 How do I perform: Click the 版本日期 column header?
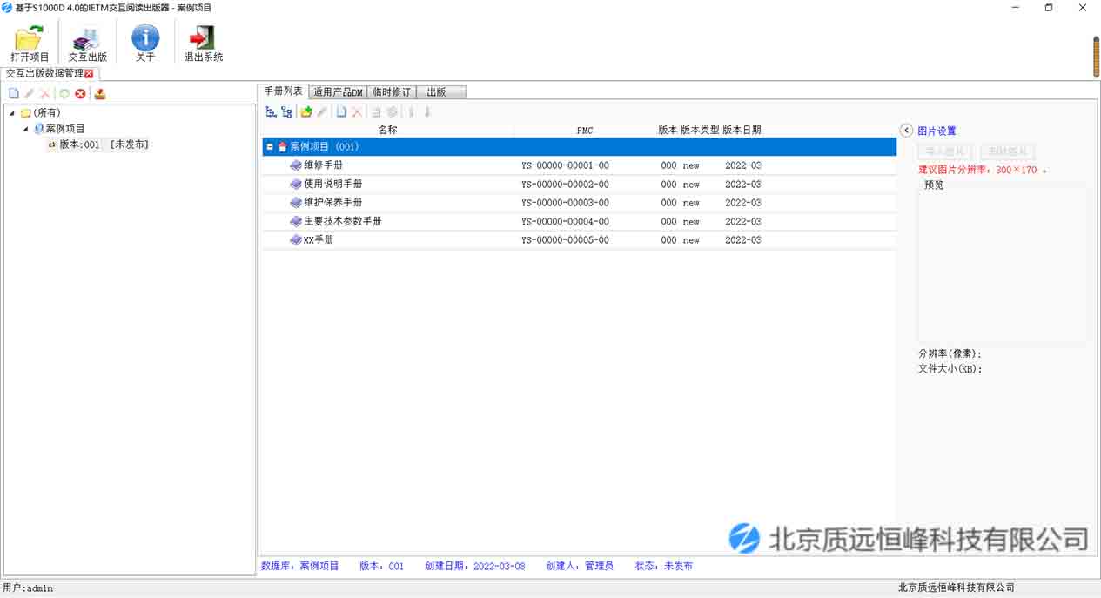point(742,130)
